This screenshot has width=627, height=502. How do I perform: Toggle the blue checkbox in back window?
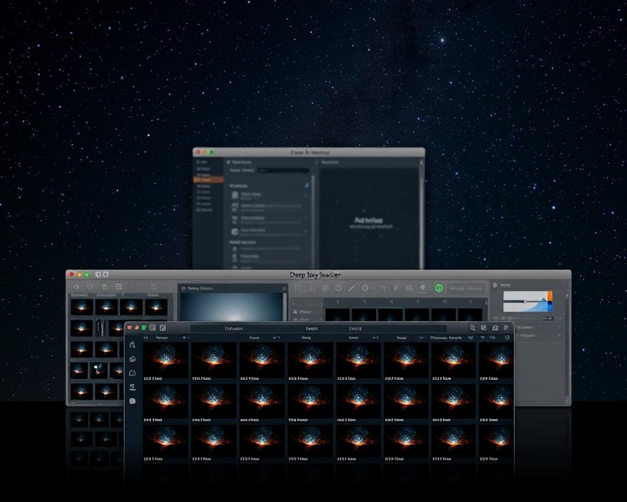[307, 186]
